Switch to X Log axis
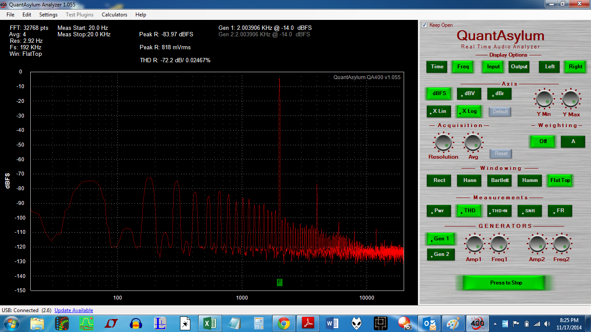Viewport: 591px width, 332px height. [469, 111]
